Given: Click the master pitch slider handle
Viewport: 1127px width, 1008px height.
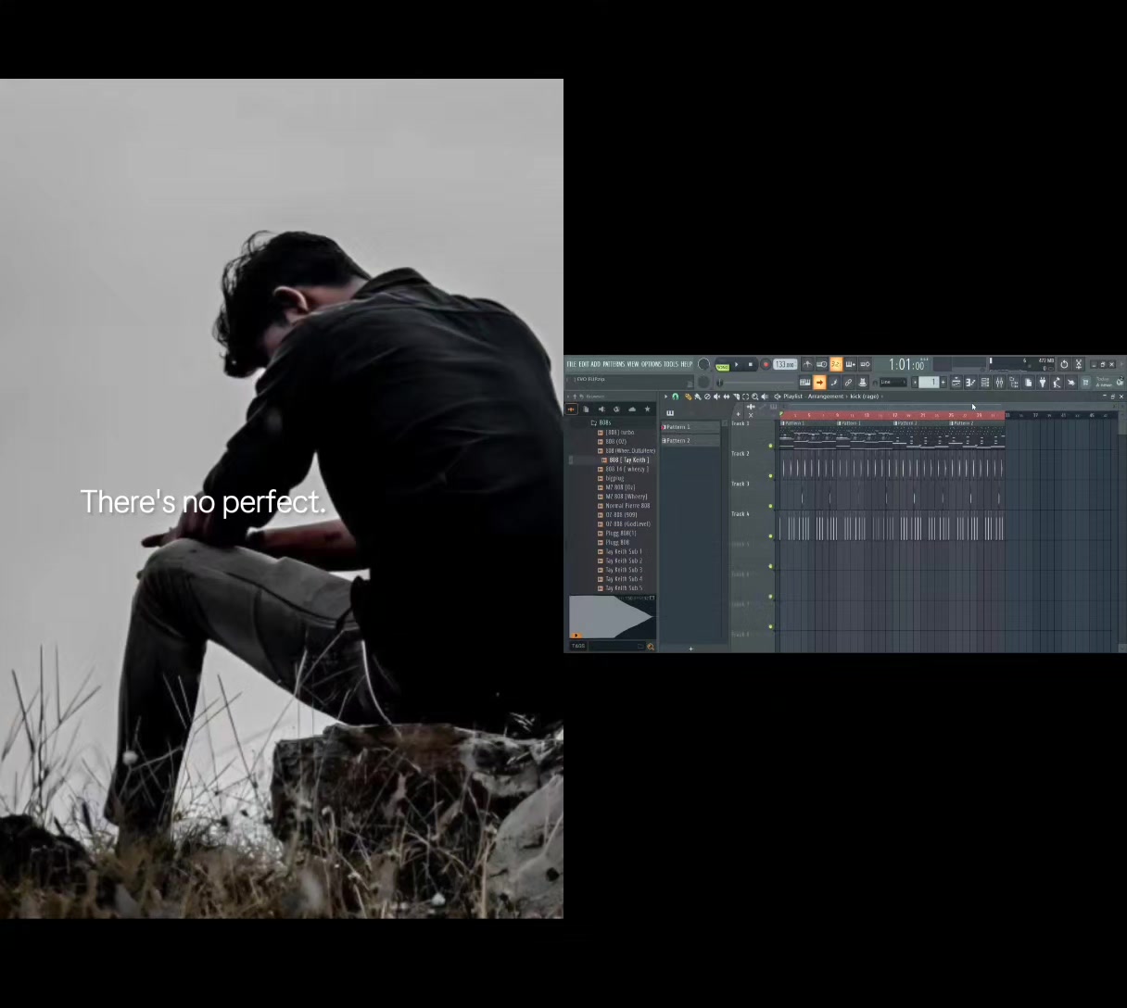Looking at the screenshot, I should coord(719,383).
